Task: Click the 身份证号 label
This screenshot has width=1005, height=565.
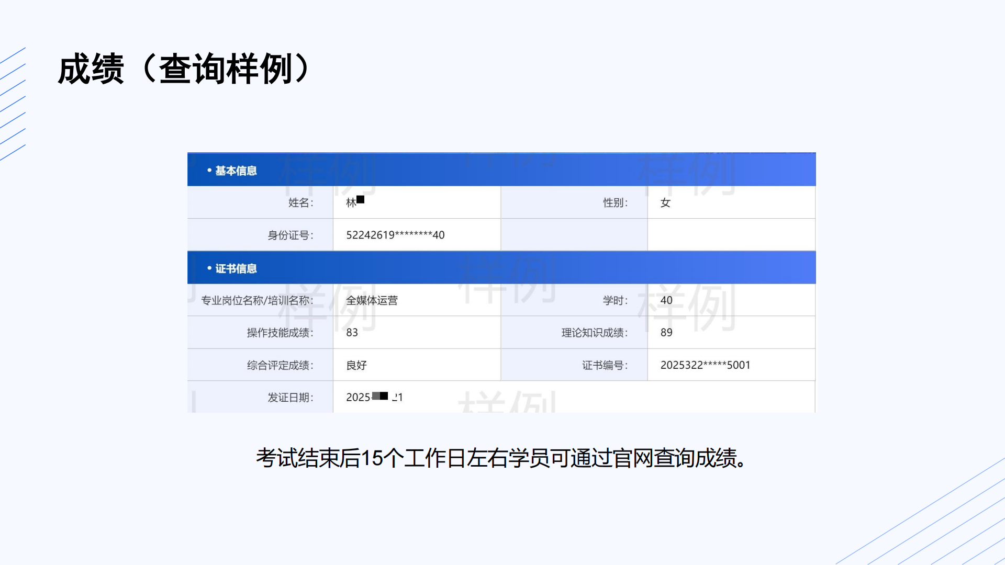Action: (291, 235)
